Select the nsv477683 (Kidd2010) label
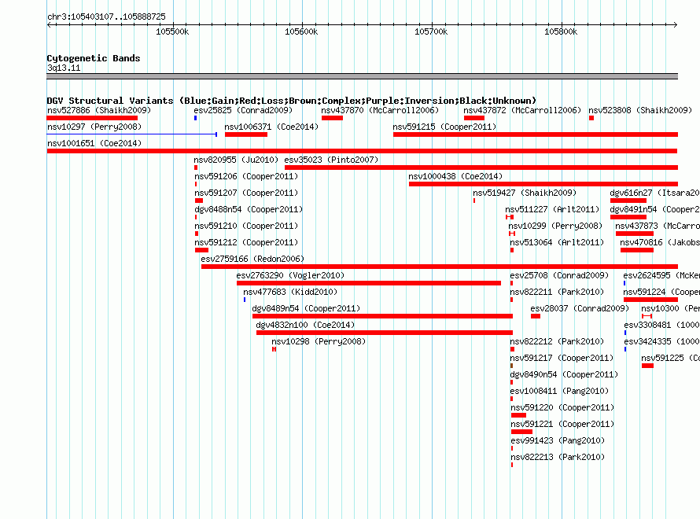700x519 pixels. [291, 292]
